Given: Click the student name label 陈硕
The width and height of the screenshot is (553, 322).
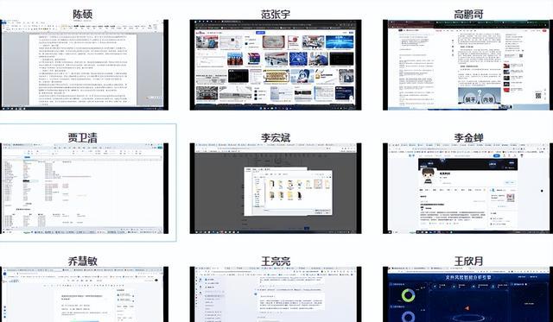Looking at the screenshot, I should click(83, 14).
